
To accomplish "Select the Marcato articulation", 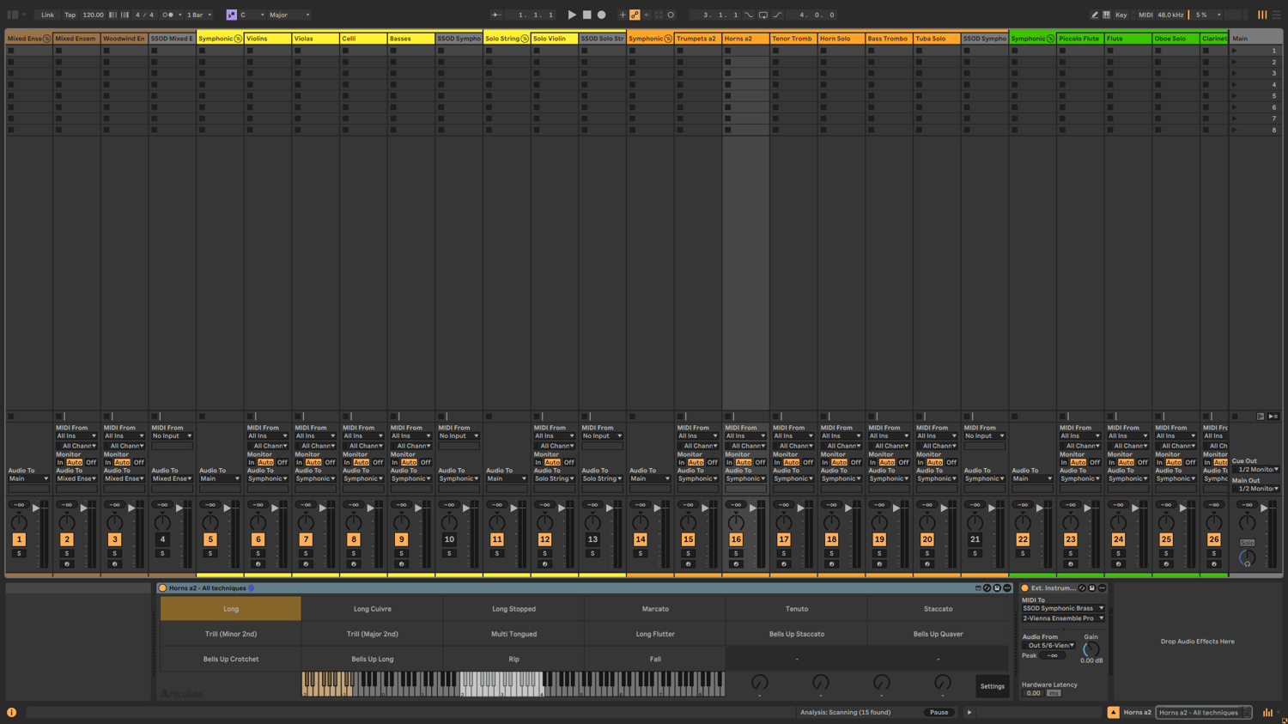I will [x=655, y=609].
